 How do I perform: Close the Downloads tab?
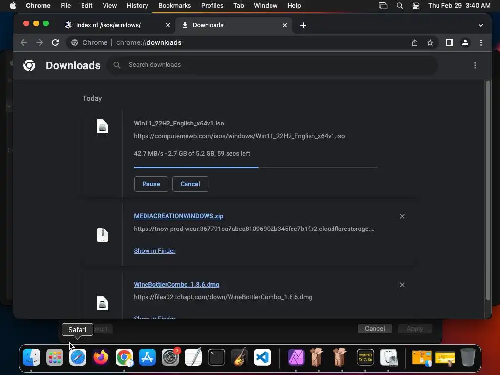(285, 25)
